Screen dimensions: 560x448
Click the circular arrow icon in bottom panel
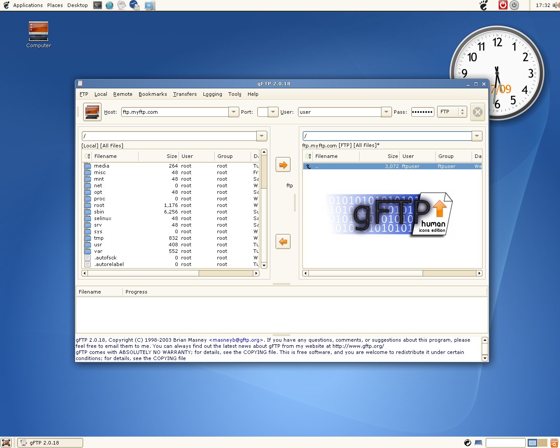(x=467, y=443)
